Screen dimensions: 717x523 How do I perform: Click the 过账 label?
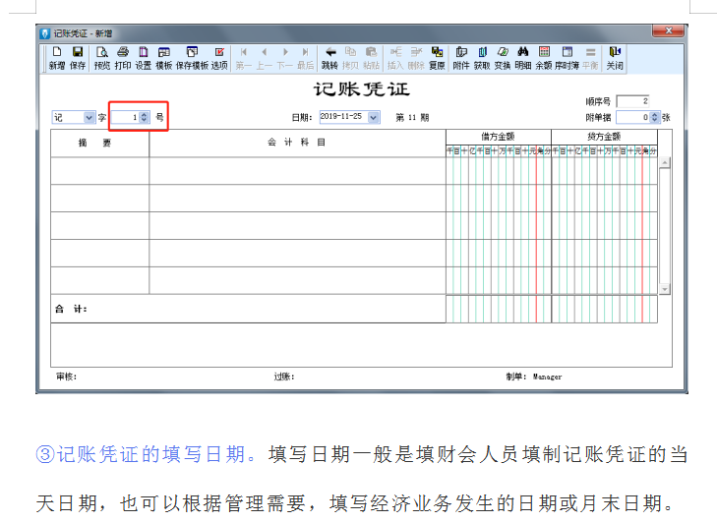284,377
